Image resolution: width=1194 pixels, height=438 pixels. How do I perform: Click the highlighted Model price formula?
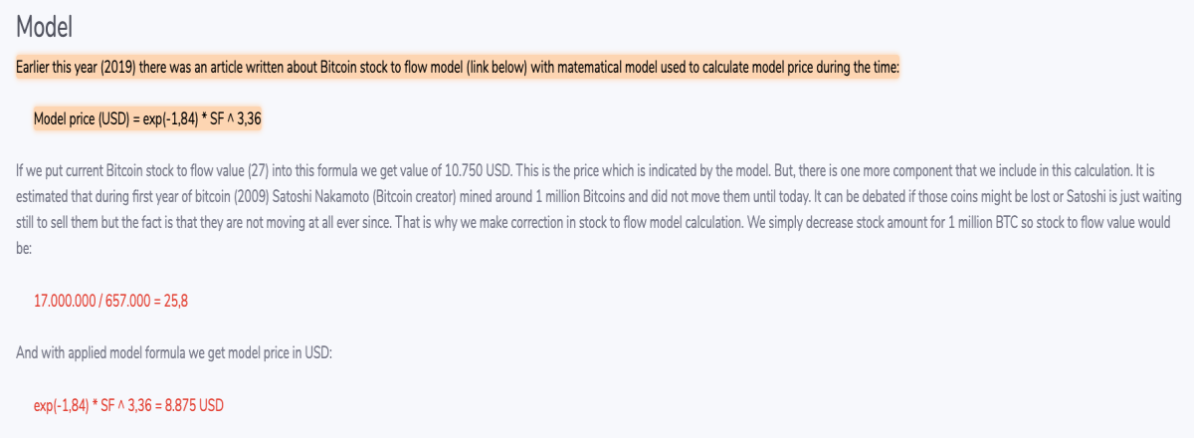coord(148,118)
